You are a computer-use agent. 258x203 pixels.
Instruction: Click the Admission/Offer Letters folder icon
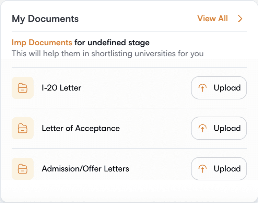coord(23,169)
